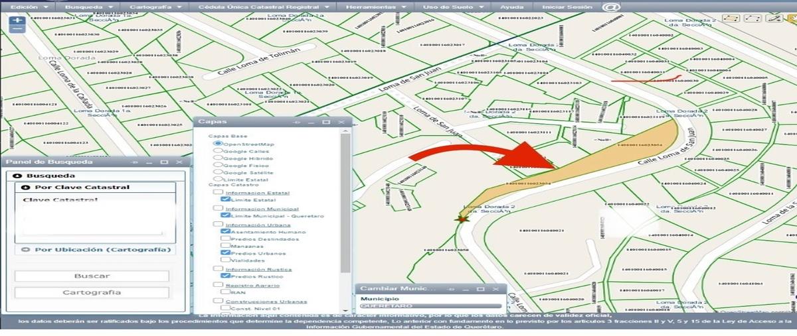Open the Cartografía dropdown menu
This screenshot has width=797, height=336.
157,6
